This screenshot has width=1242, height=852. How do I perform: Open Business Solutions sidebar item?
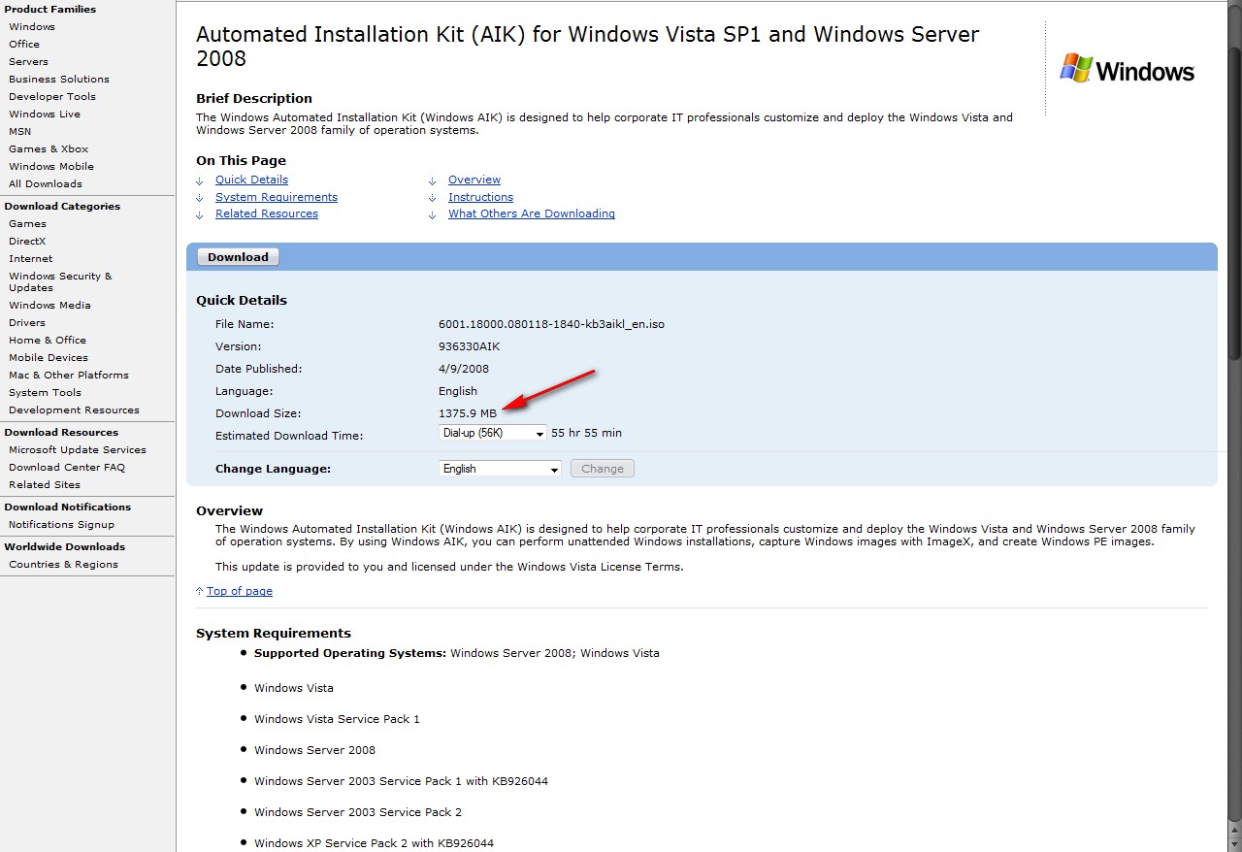pyautogui.click(x=59, y=80)
